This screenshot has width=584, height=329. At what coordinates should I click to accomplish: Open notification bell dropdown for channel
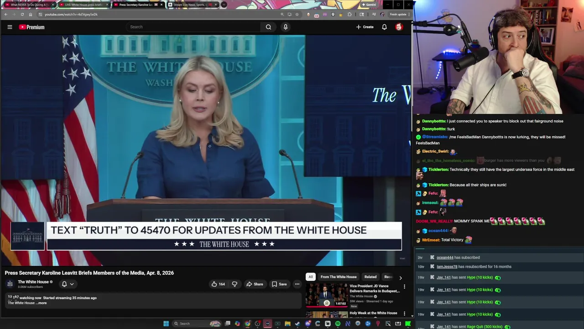(68, 284)
